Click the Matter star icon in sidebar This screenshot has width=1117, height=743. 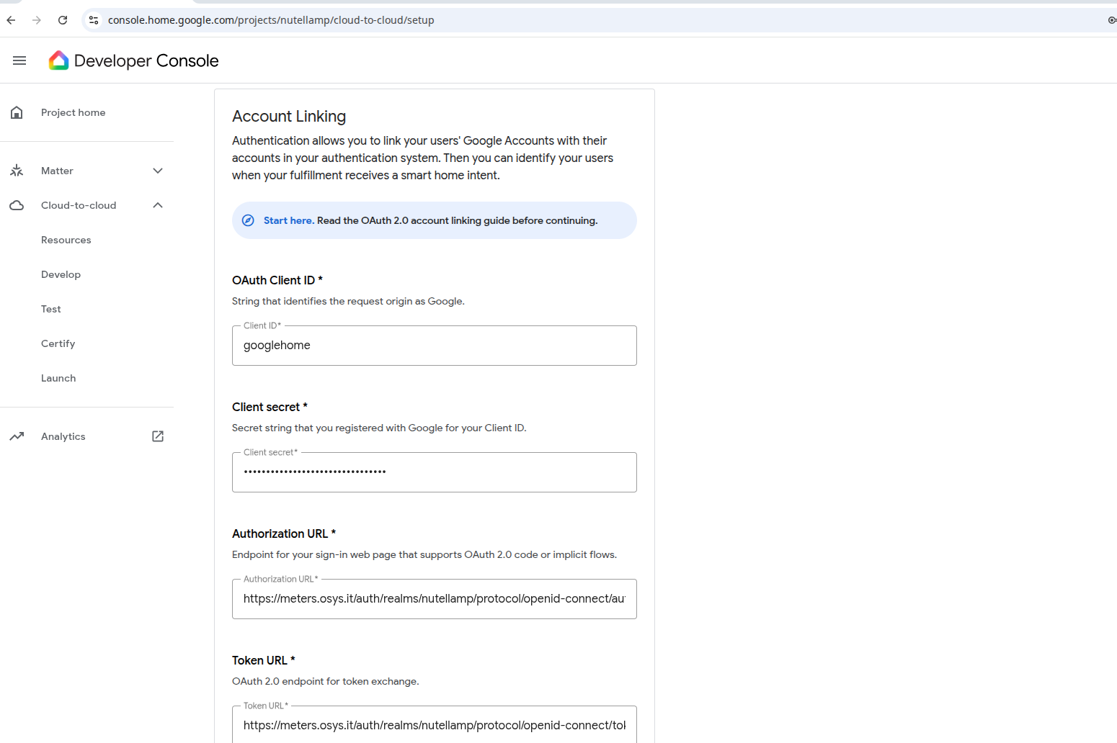pos(17,171)
